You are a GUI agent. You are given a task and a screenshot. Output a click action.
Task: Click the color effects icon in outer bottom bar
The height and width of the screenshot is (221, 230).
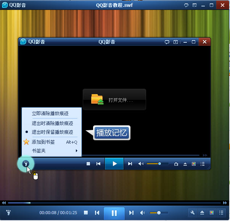[212, 213]
